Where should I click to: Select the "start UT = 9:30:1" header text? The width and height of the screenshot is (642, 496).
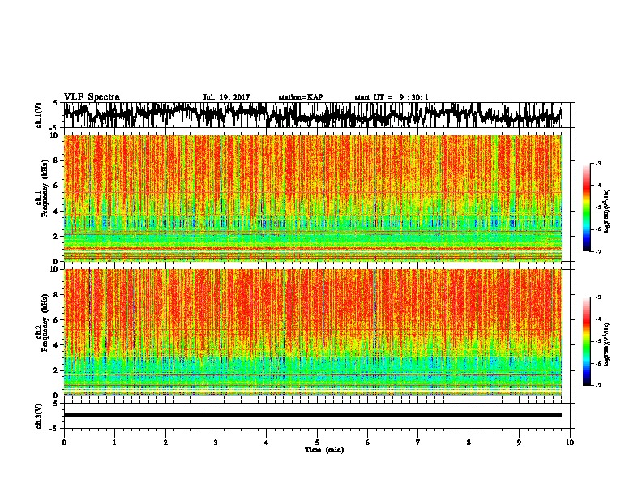(392, 97)
